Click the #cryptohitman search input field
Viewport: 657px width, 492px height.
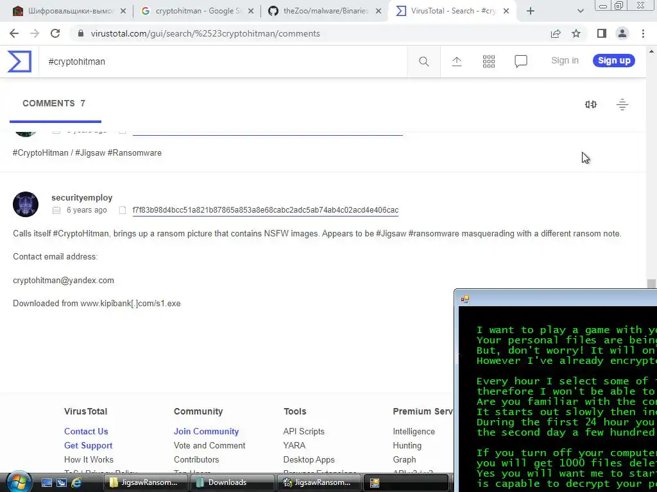coord(223,61)
